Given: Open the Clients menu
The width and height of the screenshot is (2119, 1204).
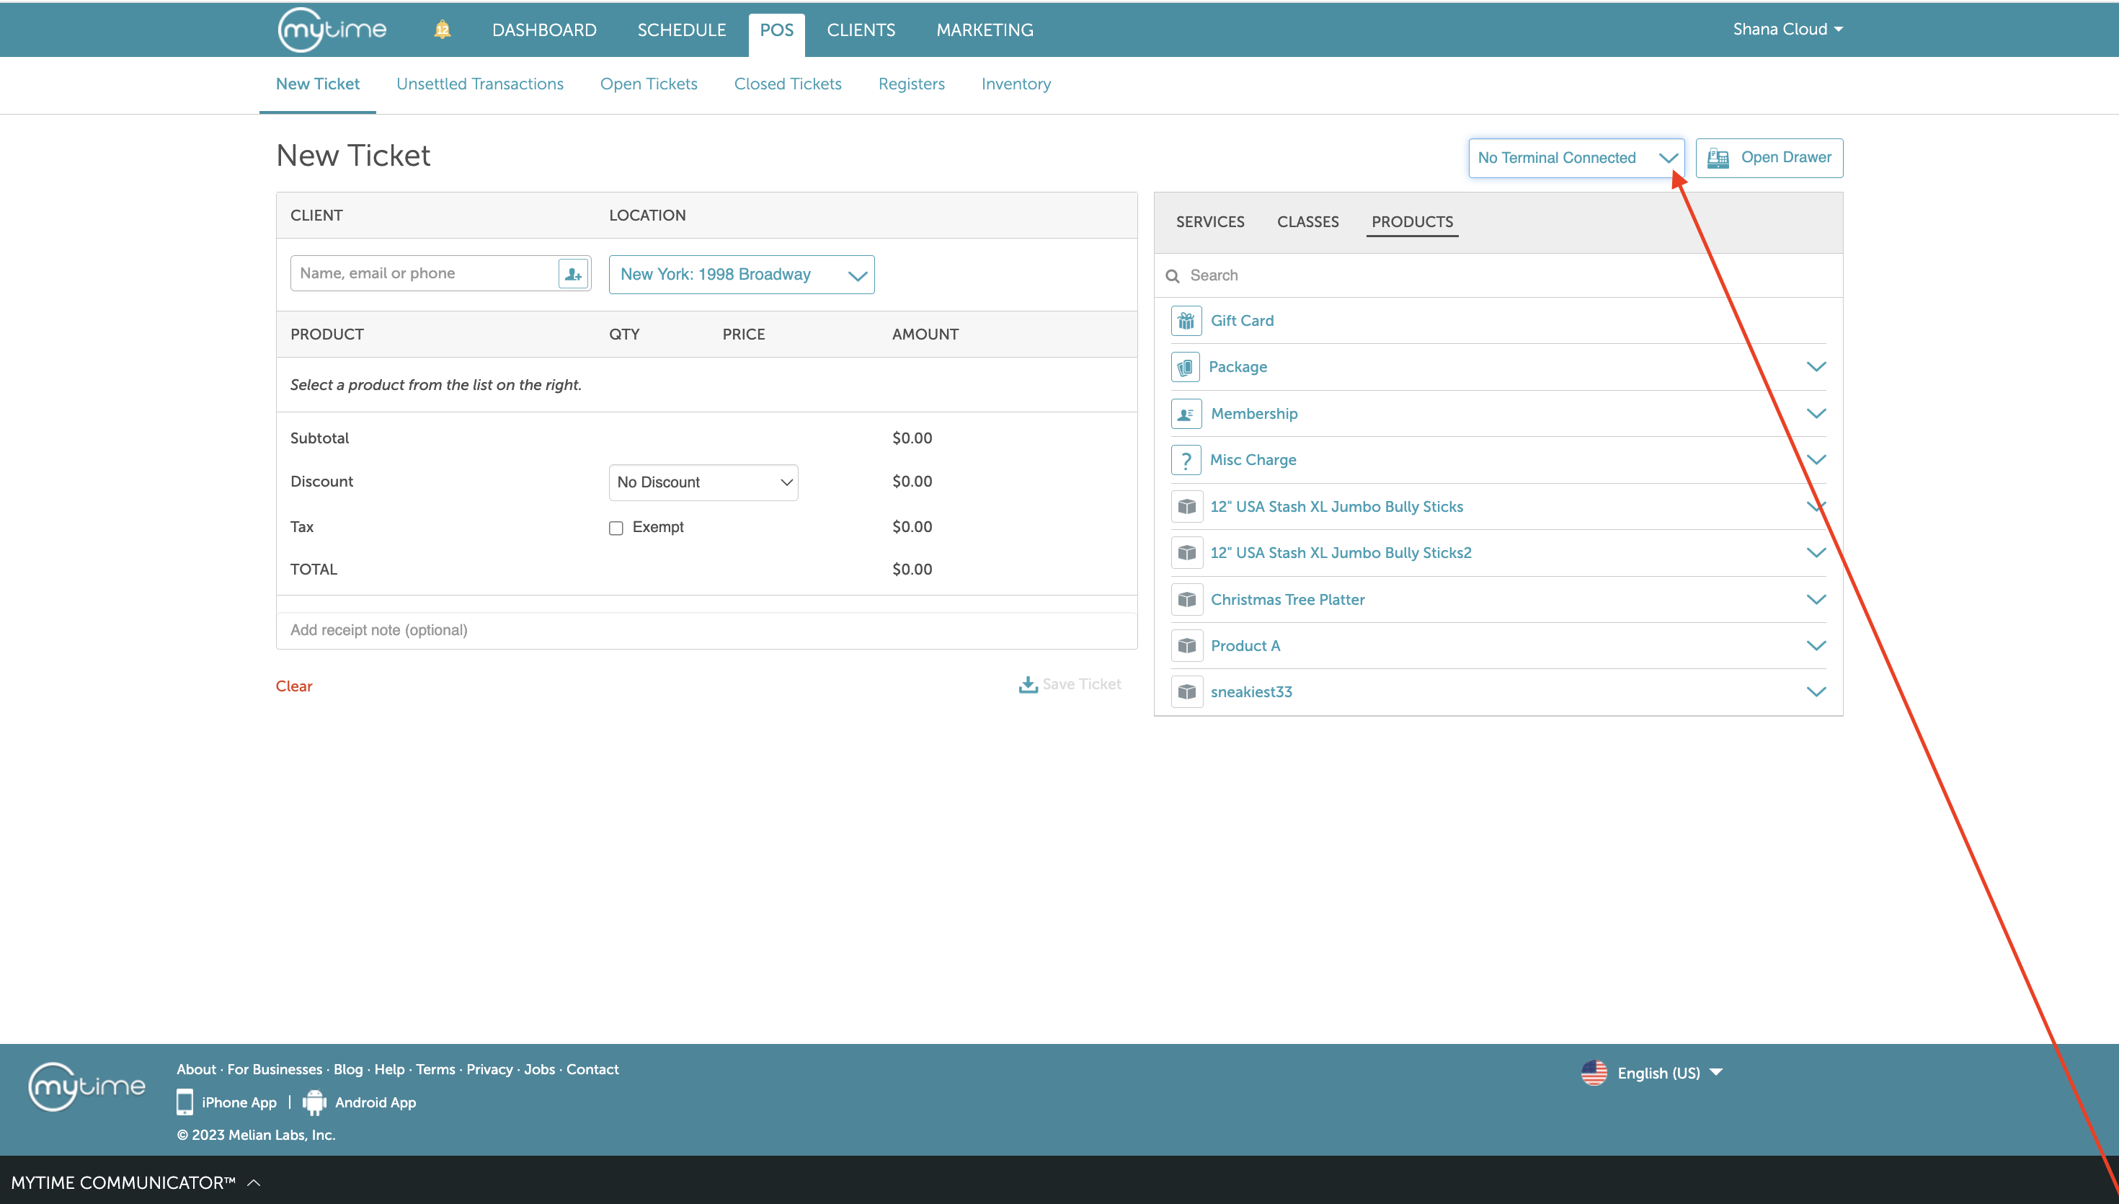Looking at the screenshot, I should (861, 30).
